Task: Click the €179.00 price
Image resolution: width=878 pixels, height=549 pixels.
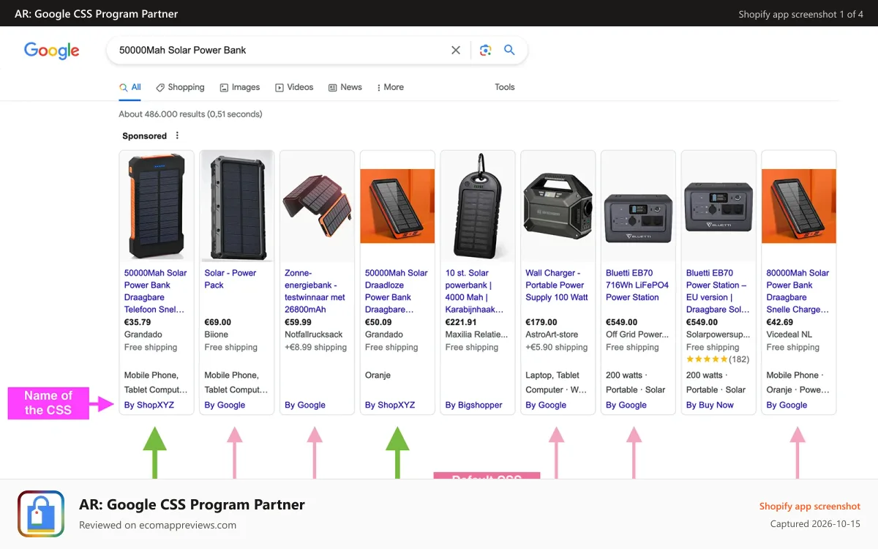Action: click(x=541, y=322)
